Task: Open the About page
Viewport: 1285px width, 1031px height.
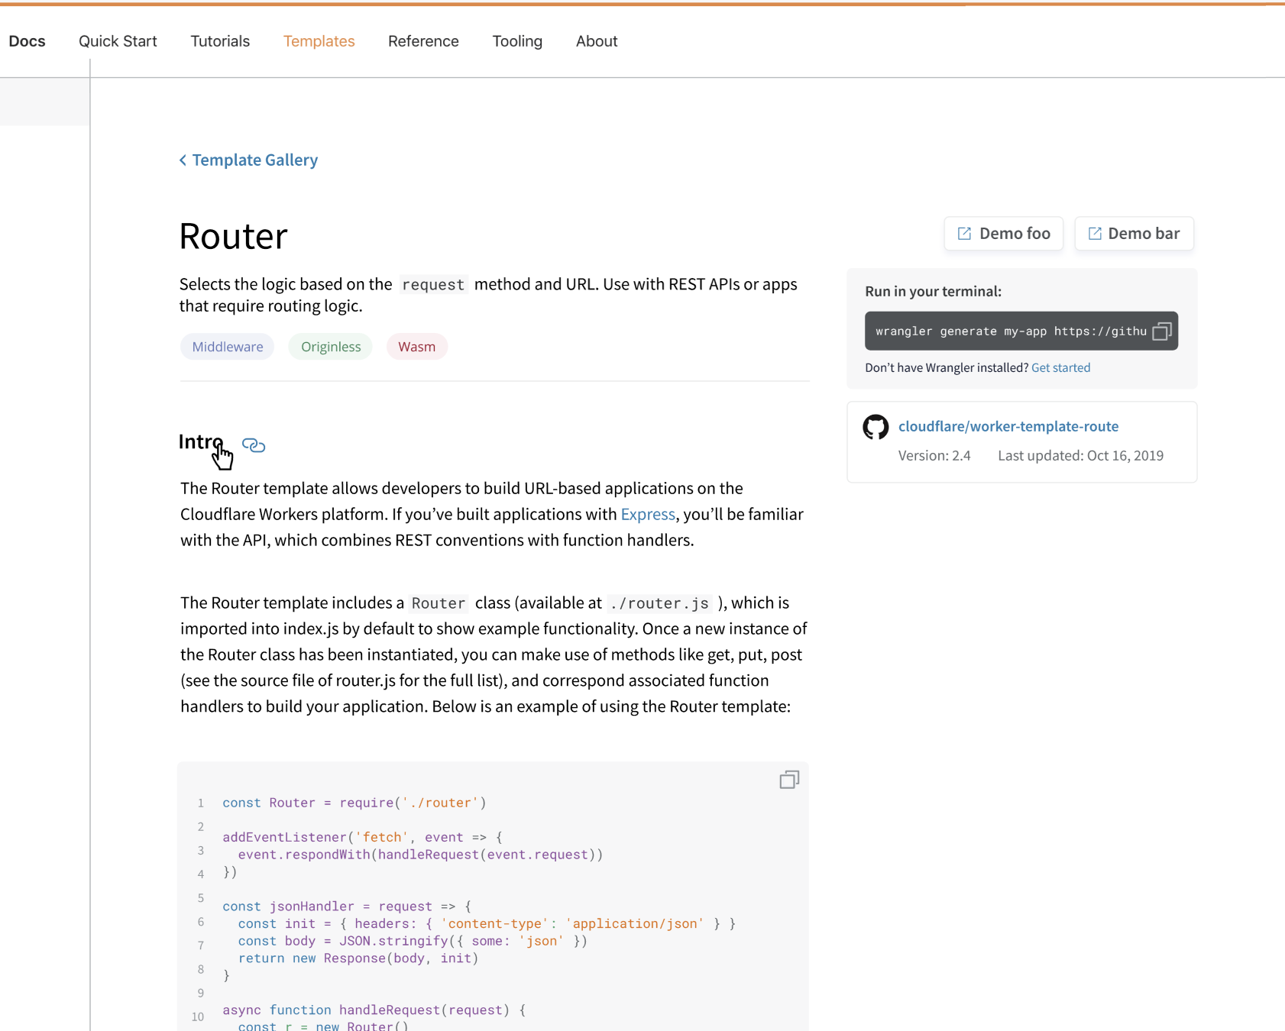Action: (x=597, y=41)
